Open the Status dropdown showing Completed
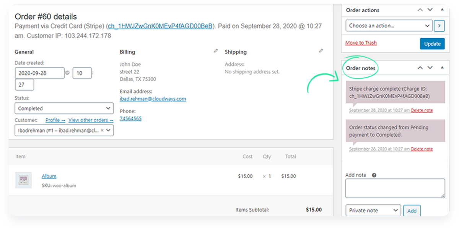Screen dimensions: 459x228 (64, 108)
